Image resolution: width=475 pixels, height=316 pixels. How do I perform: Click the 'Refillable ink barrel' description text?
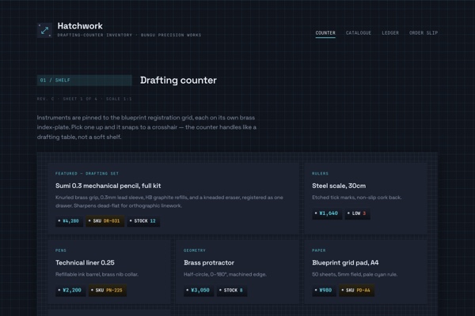point(97,275)
